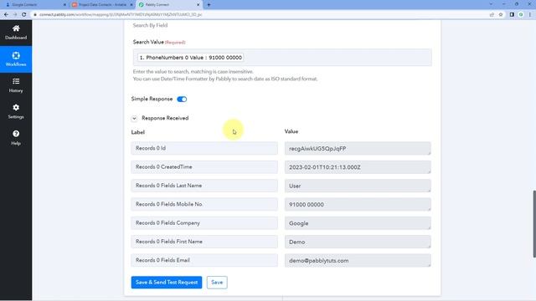
Task: Click the browser forward arrow
Action: click(15, 15)
